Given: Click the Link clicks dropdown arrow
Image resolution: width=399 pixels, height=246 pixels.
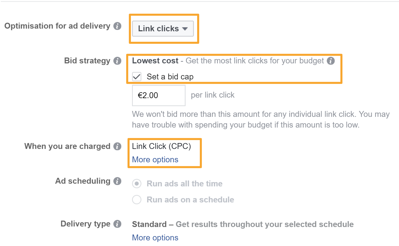Looking at the screenshot, I should click(x=185, y=29).
